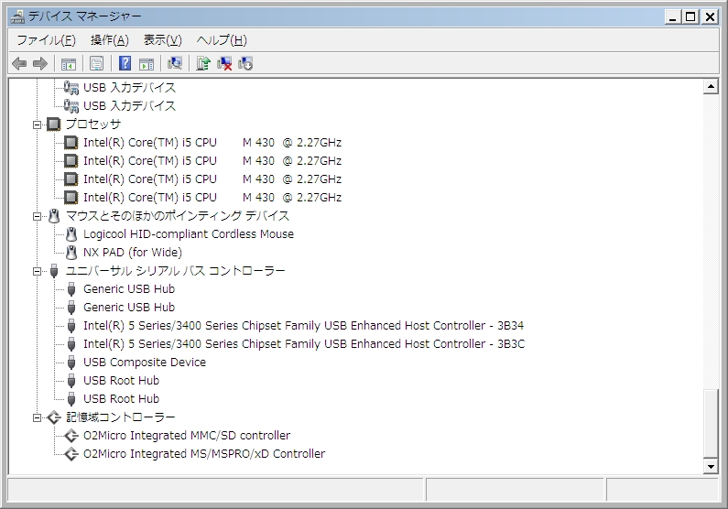
Task: Select the ユニバーサル シリアル バス コントローラー label
Action: point(176,271)
